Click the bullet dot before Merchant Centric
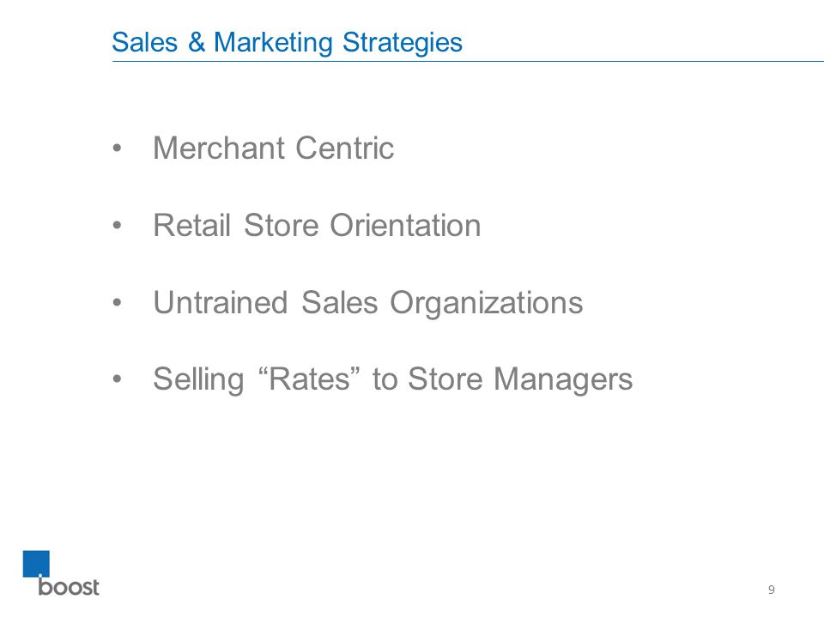The height and width of the screenshot is (618, 824). (117, 148)
